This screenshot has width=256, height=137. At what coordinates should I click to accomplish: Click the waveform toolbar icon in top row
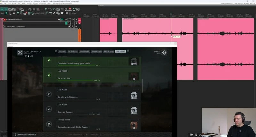pos(30,9)
